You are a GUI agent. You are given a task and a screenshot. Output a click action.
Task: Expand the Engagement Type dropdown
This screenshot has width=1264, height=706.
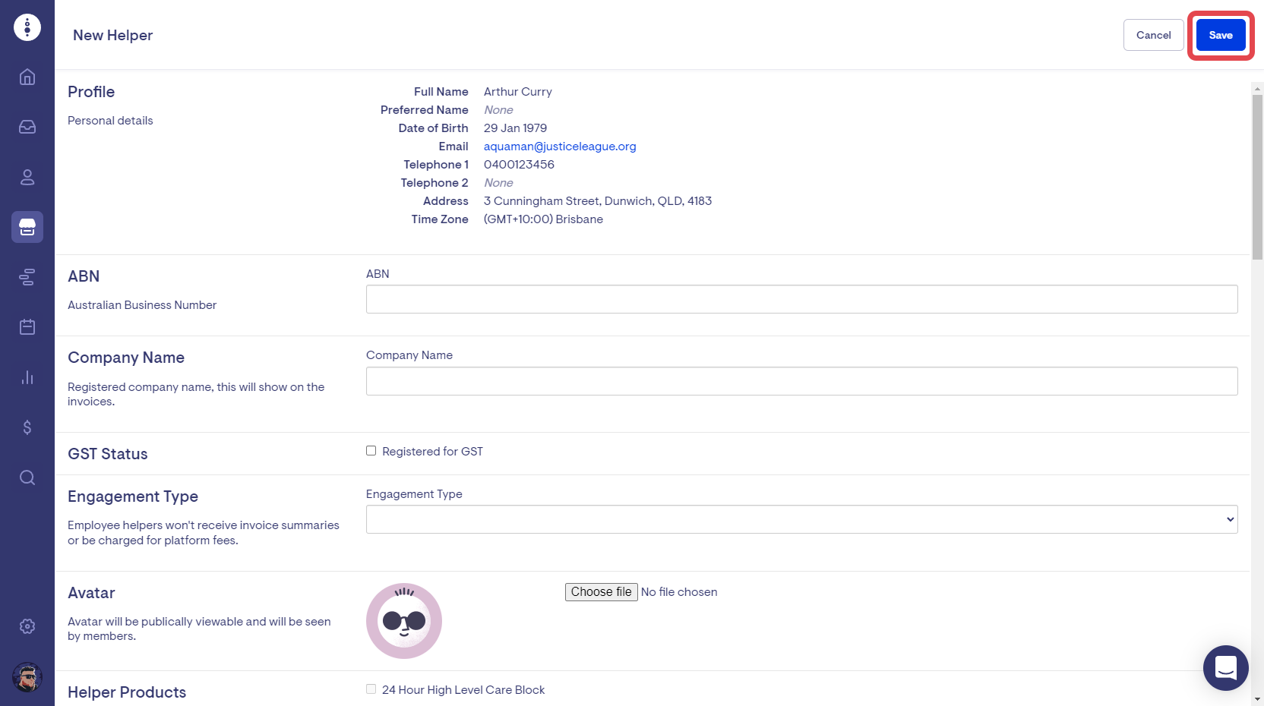801,519
